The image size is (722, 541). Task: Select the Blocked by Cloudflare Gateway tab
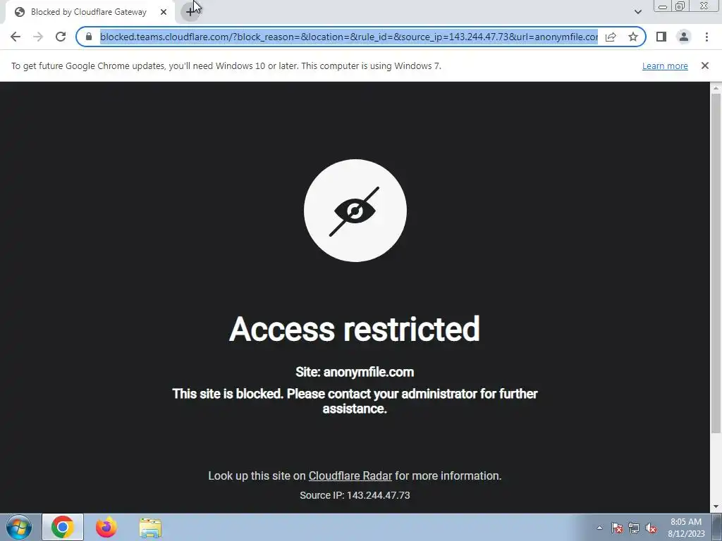coord(87,12)
